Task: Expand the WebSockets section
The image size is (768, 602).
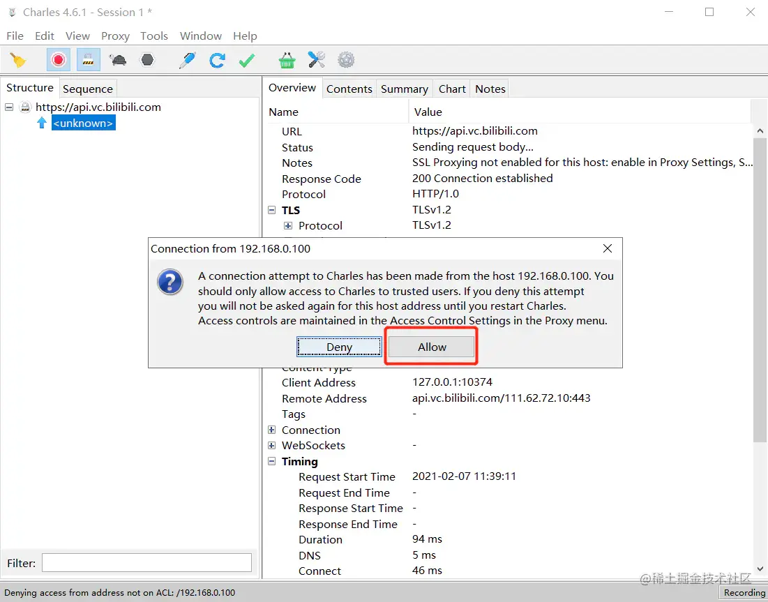Action: 272,445
